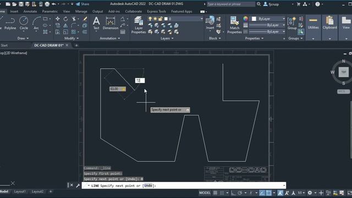Screen dimensions: 352x198
Task: Click the Plot printer icon
Action: [x=47, y=4]
